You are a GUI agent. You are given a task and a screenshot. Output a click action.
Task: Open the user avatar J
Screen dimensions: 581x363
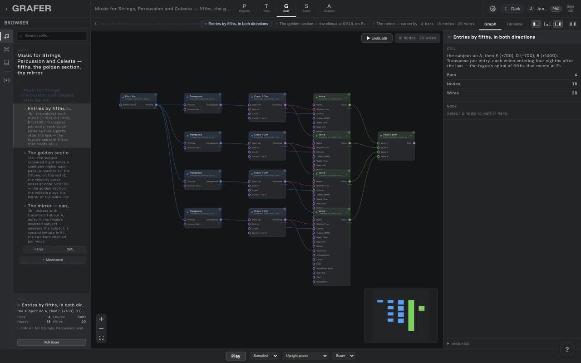point(531,9)
